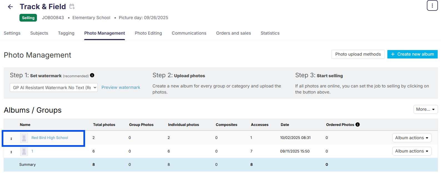Open Album actions for Red Bird High School

click(412, 138)
